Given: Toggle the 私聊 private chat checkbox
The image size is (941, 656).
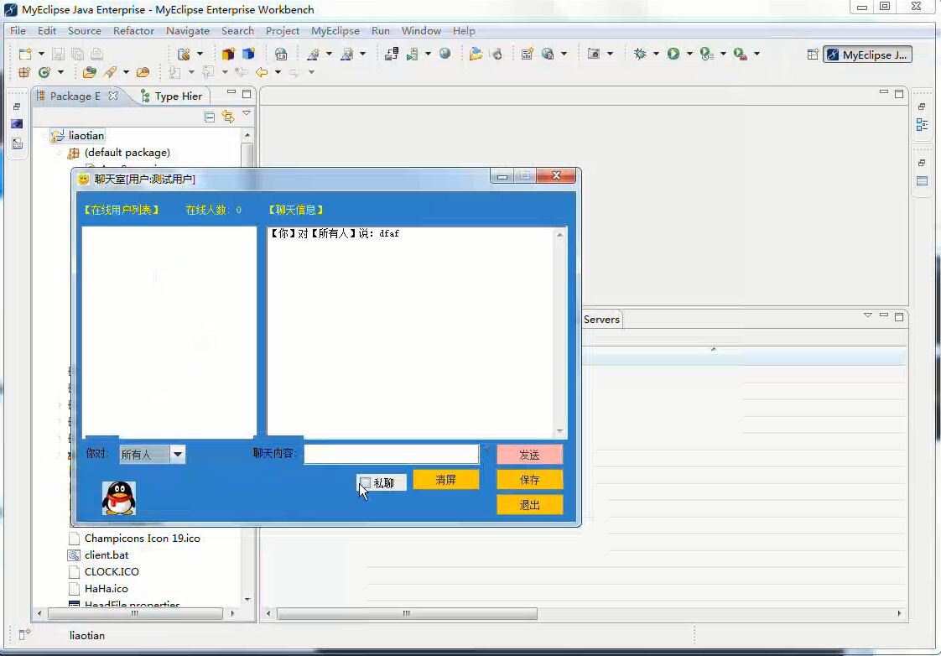Looking at the screenshot, I should click(365, 482).
